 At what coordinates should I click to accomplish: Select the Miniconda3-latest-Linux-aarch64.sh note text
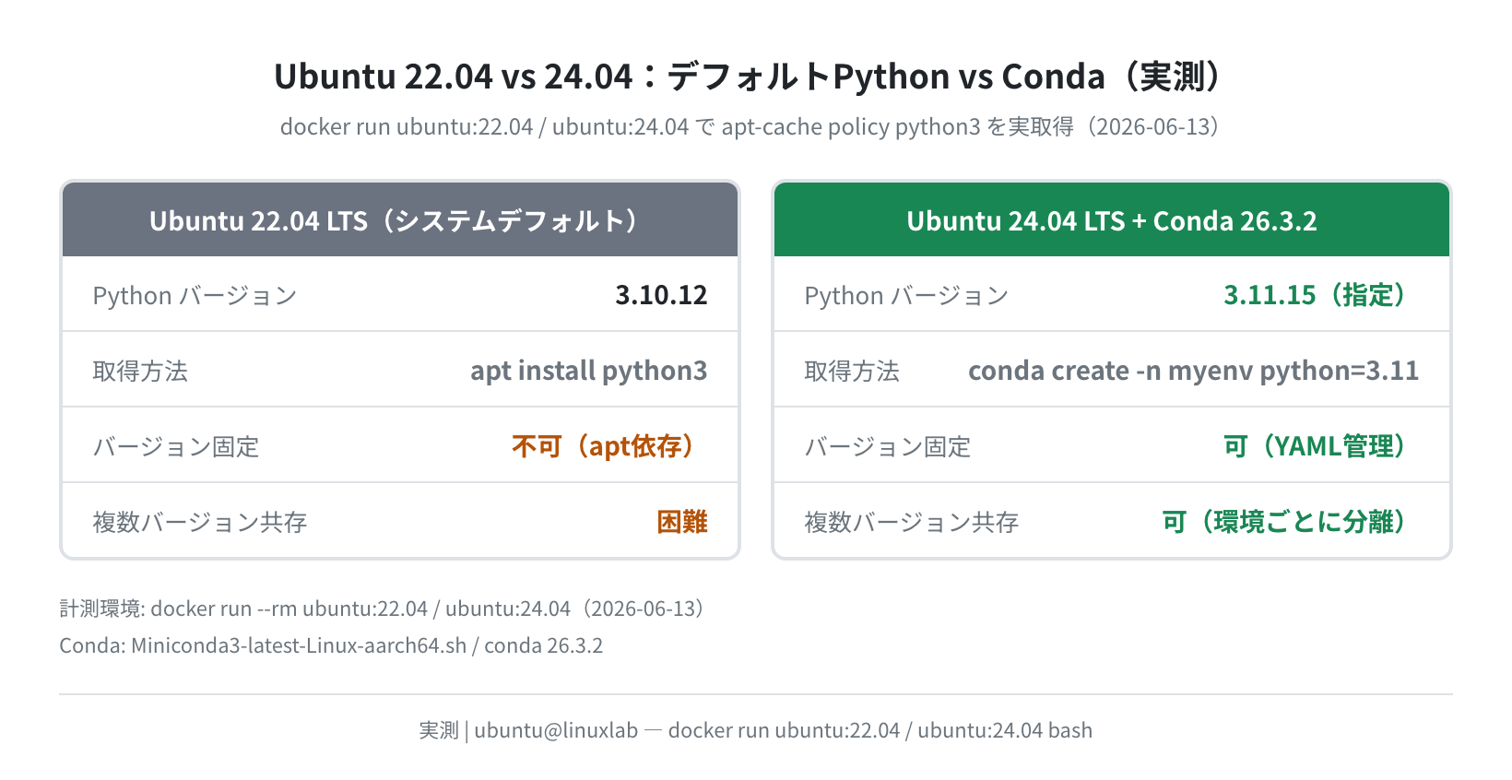(299, 645)
